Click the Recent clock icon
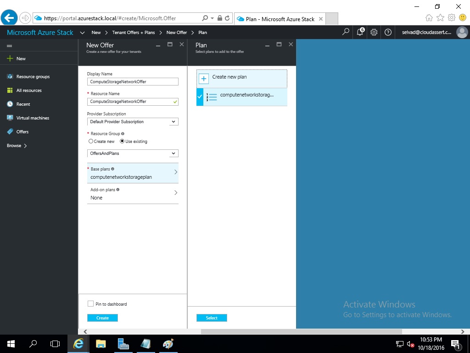This screenshot has height=353, width=470. (10, 104)
